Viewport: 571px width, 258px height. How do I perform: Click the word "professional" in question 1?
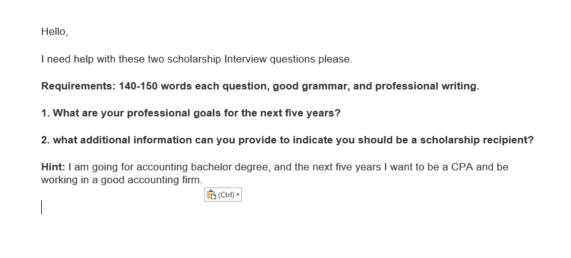(x=158, y=113)
